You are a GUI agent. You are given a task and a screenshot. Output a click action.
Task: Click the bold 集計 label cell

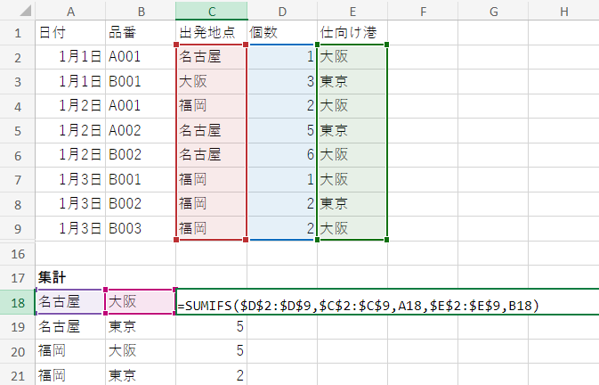(70, 277)
